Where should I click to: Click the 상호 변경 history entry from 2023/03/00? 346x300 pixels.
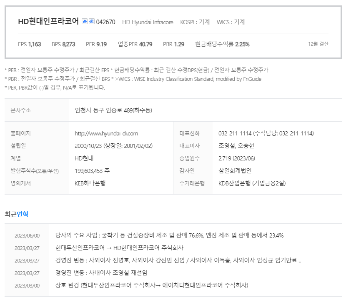152,285
